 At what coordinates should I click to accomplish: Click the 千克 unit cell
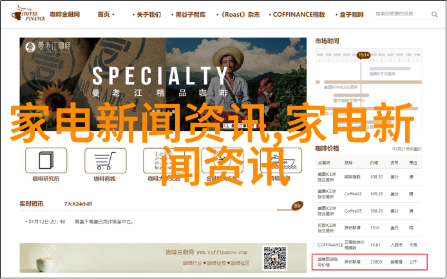(x=413, y=245)
